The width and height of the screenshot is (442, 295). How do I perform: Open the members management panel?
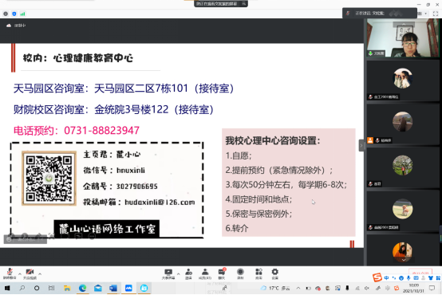coord(205,273)
